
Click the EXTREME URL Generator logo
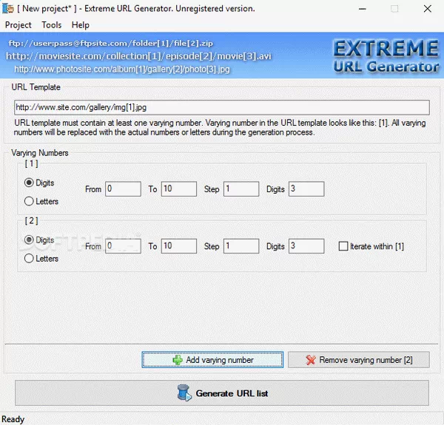tap(386, 56)
